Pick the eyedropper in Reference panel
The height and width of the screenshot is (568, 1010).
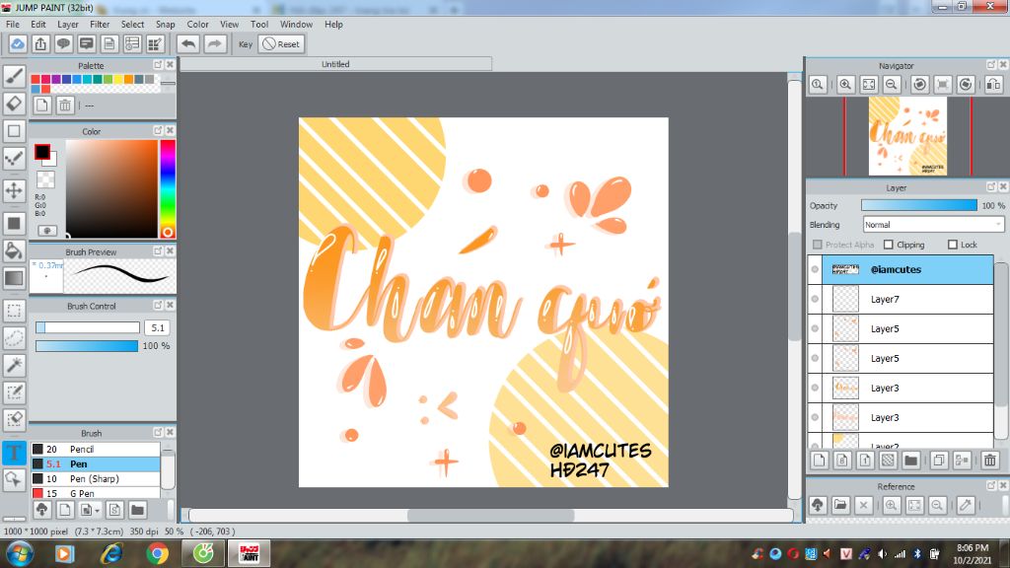point(966,505)
